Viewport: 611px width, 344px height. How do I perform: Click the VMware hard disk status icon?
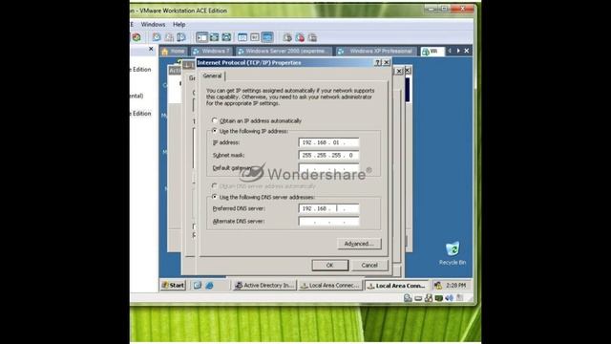click(408, 298)
